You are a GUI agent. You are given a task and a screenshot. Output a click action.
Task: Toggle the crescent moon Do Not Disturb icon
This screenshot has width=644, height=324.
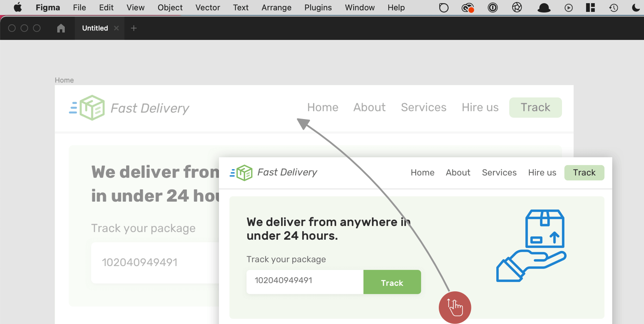tap(636, 8)
